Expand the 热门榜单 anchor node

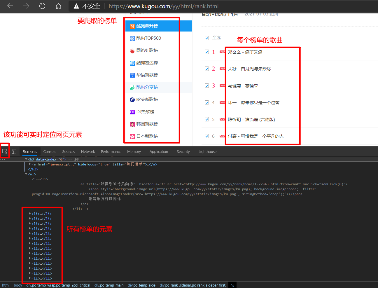pos(30,164)
